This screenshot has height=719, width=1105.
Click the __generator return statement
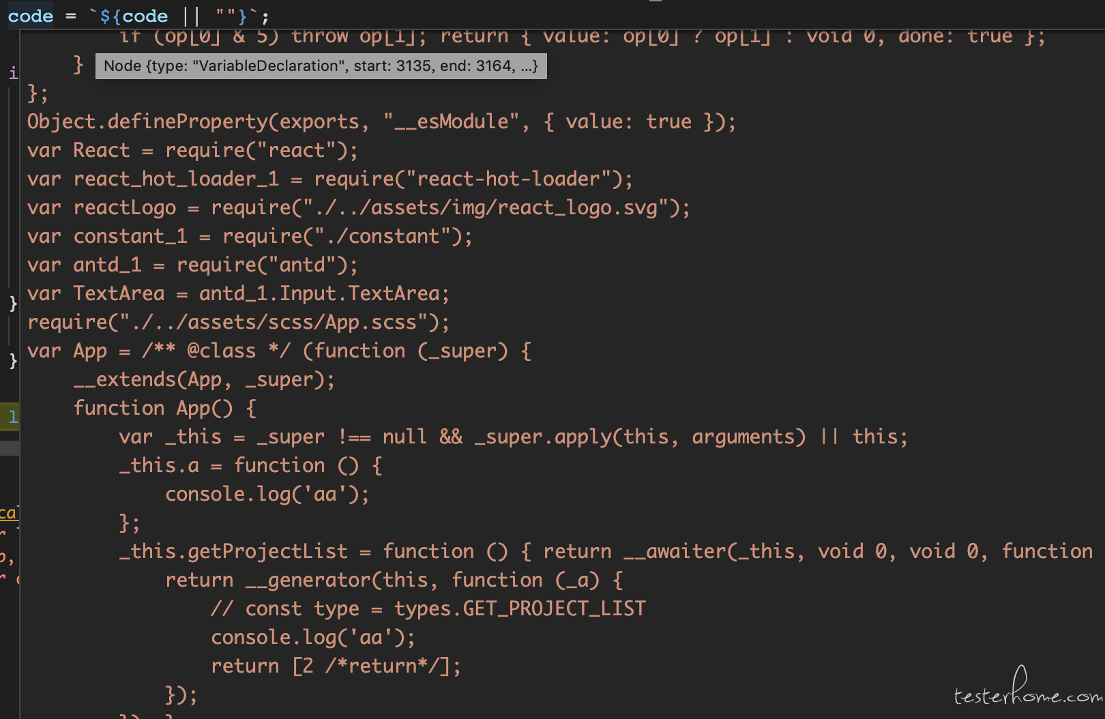(x=394, y=580)
